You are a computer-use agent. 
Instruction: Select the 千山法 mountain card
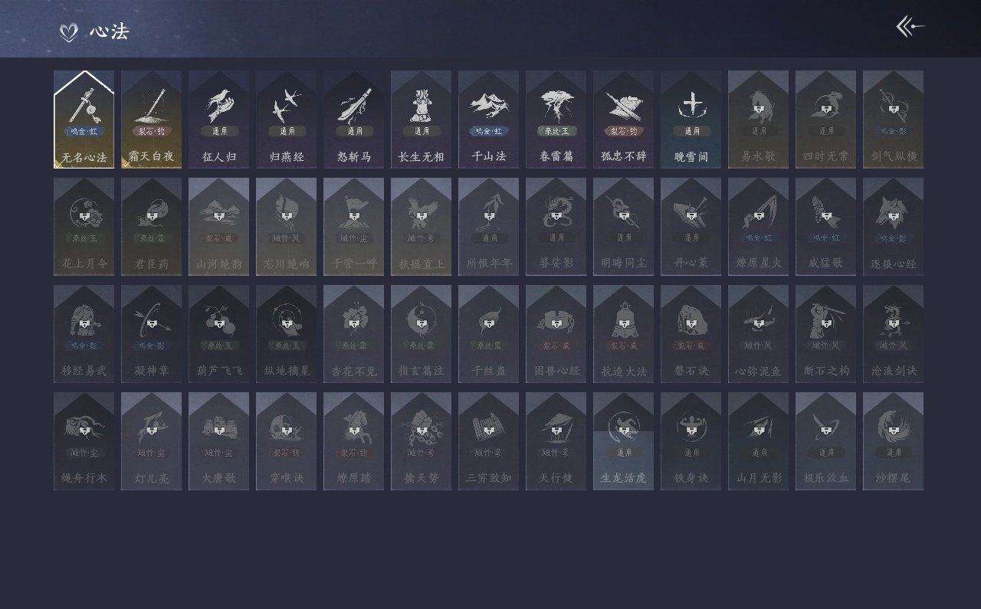(488, 120)
